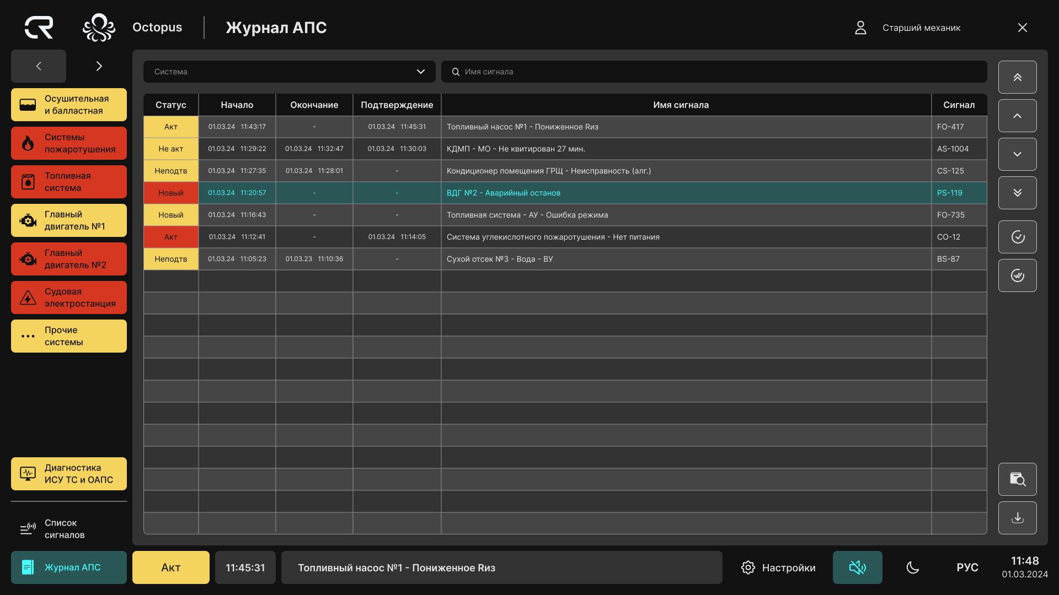1059x595 pixels.
Task: Open Главный двигатель №2 page
Action: click(69, 259)
